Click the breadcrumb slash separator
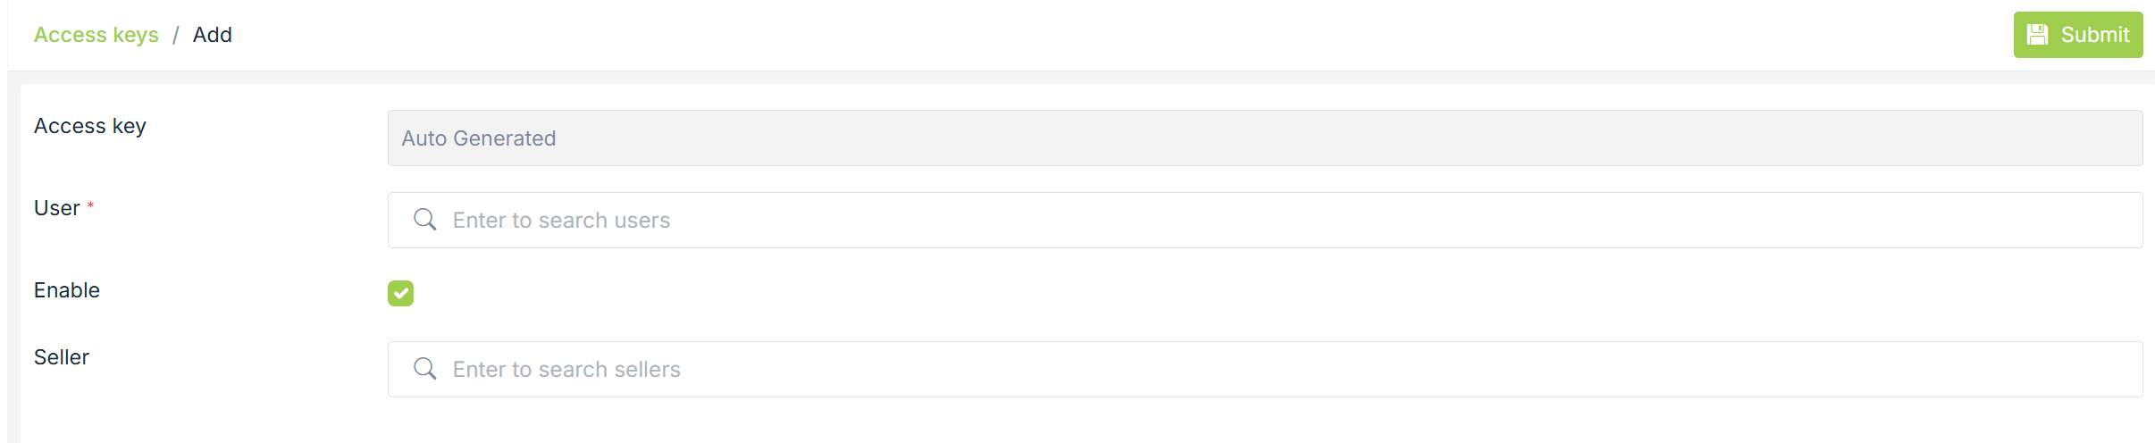 (176, 35)
